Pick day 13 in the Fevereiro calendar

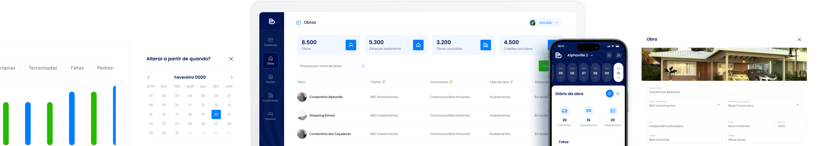coord(216,105)
